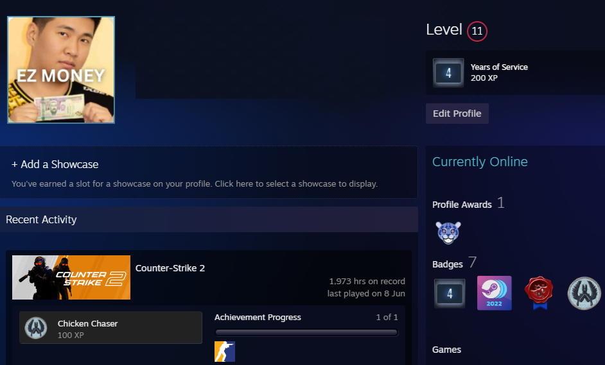
Task: Click Add a Showcase
Action: pos(55,165)
